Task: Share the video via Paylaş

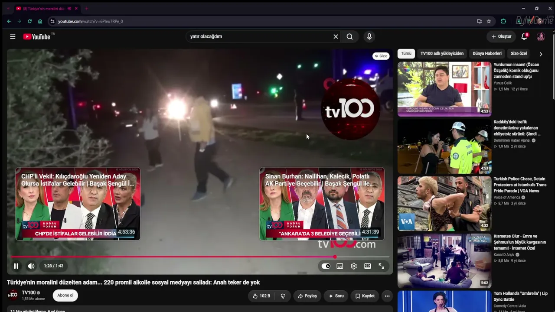Action: [x=307, y=296]
